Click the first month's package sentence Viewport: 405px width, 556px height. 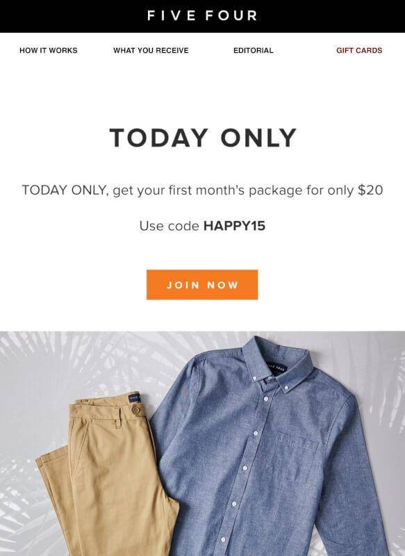pyautogui.click(x=202, y=190)
